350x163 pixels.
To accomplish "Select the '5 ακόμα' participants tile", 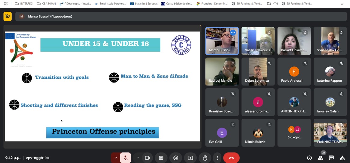I will point(294,133).
